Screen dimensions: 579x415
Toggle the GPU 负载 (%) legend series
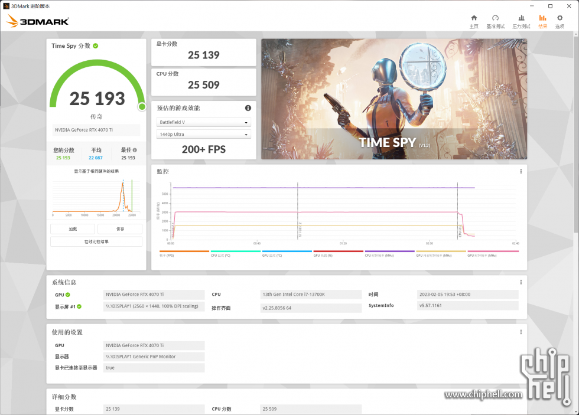(338, 253)
